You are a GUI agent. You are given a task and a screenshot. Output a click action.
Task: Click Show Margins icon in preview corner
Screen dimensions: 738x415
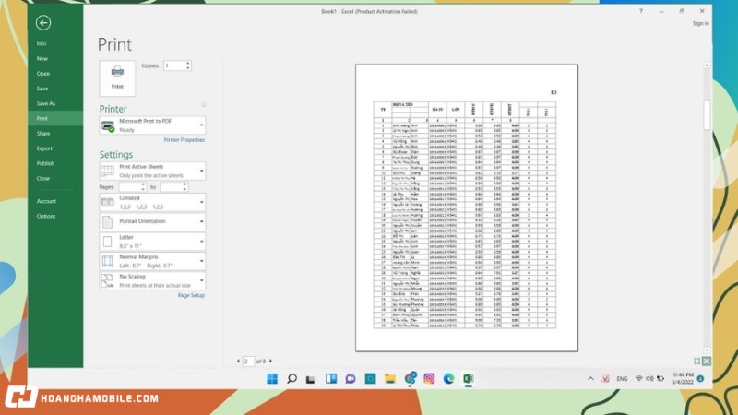[x=697, y=361]
